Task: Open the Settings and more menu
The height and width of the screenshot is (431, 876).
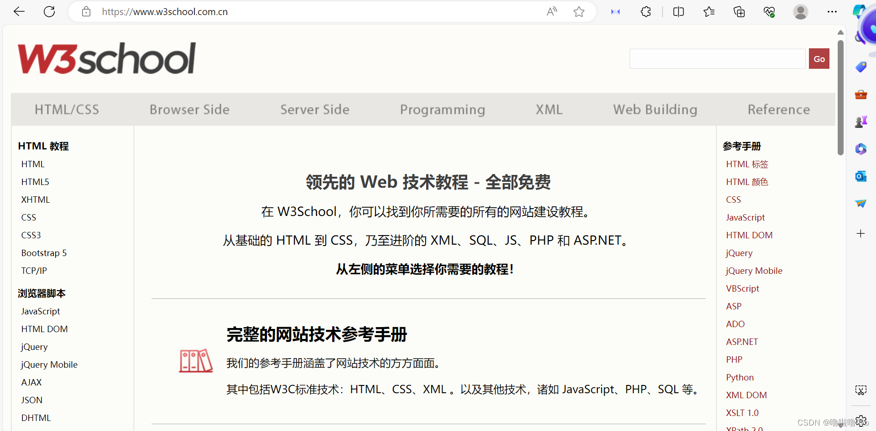Action: point(832,11)
